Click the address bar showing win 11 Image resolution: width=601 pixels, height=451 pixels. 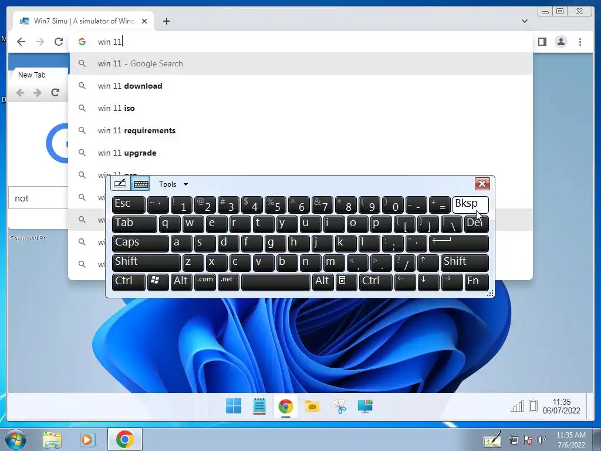tap(301, 42)
